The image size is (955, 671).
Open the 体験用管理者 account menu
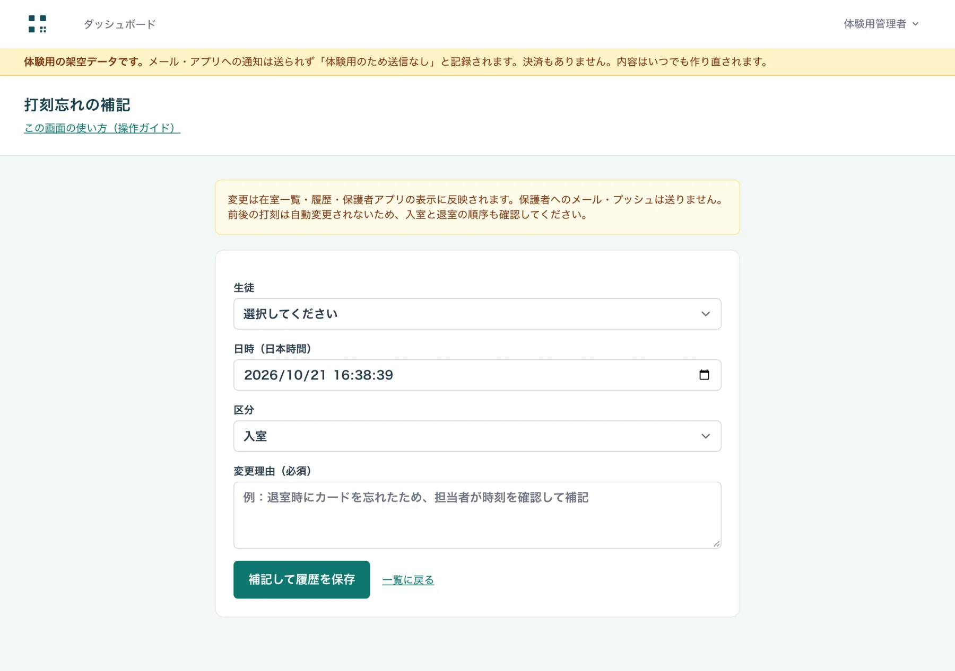point(881,24)
